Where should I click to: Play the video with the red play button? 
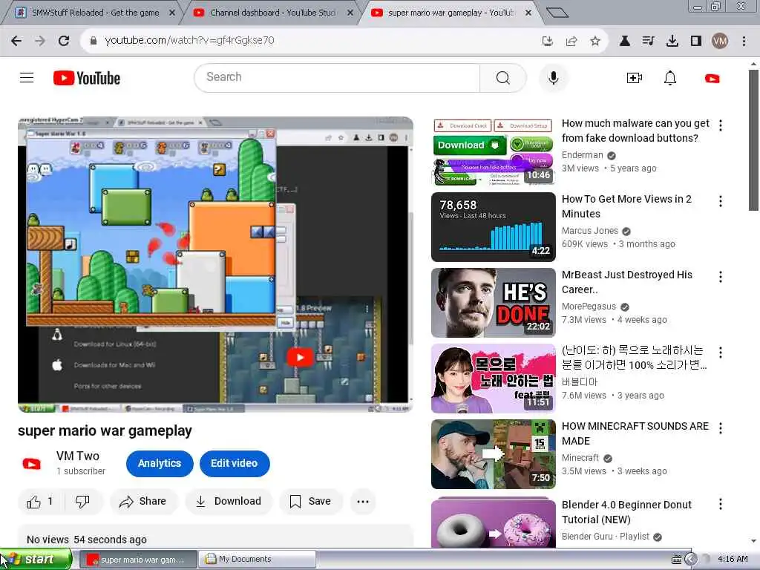(x=300, y=358)
